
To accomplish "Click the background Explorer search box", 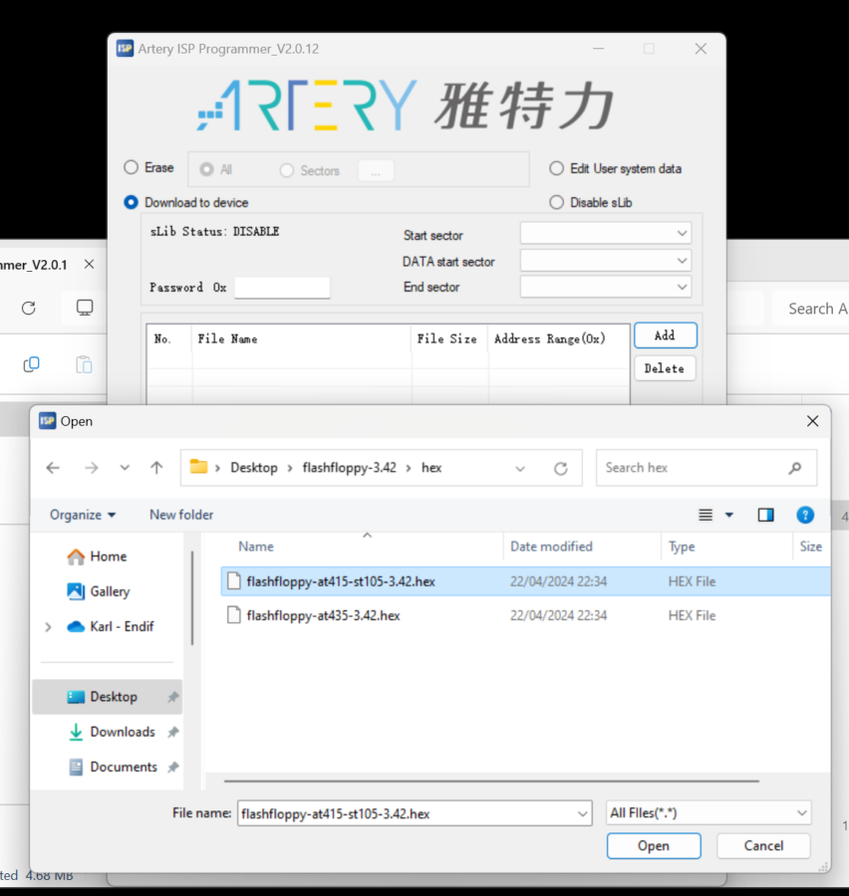I will tap(810, 309).
